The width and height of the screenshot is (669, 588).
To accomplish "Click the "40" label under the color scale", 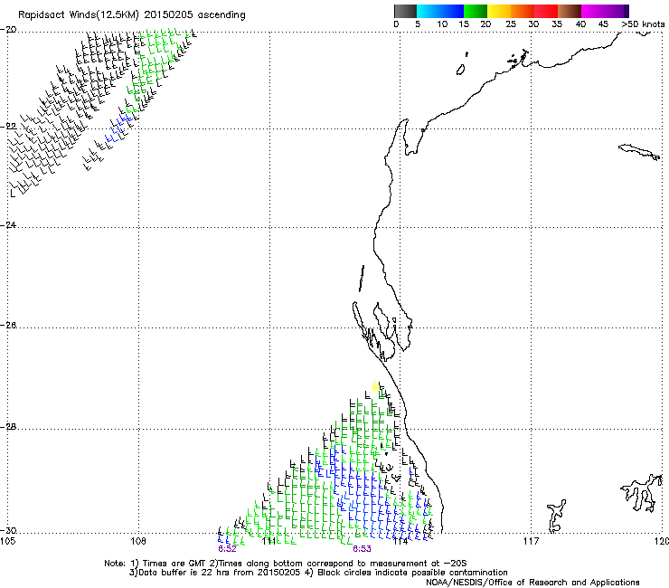I will pyautogui.click(x=580, y=24).
